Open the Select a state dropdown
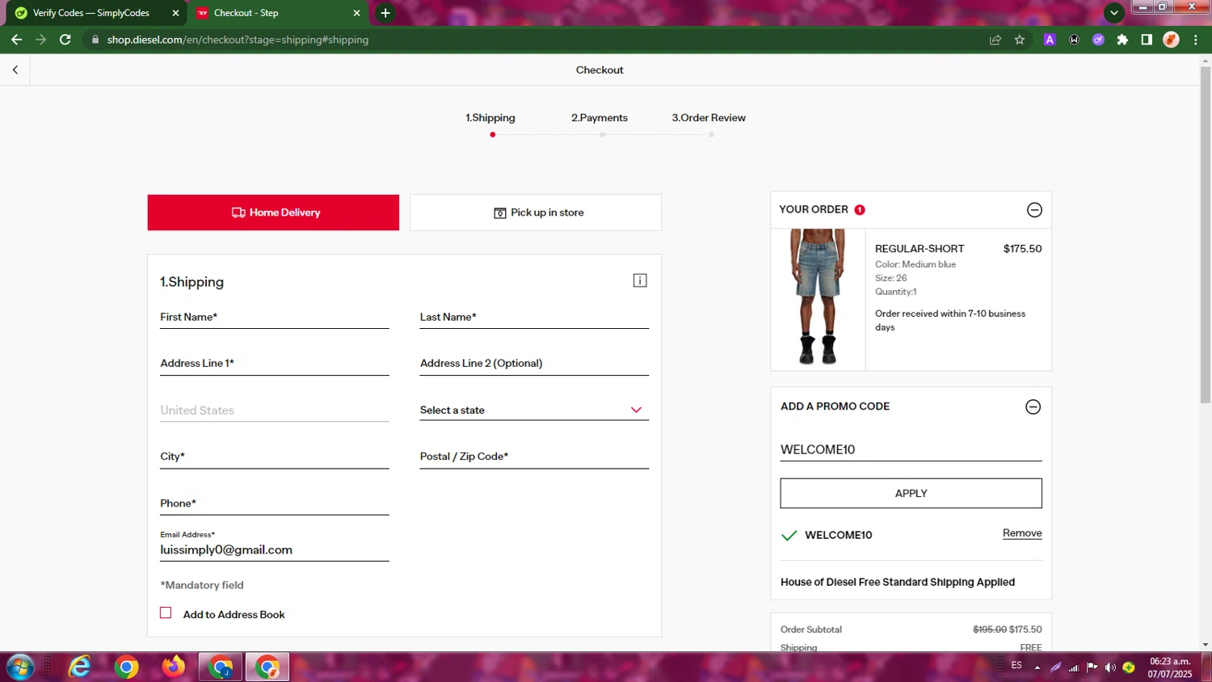Screen dimensions: 1212x682 [534, 410]
